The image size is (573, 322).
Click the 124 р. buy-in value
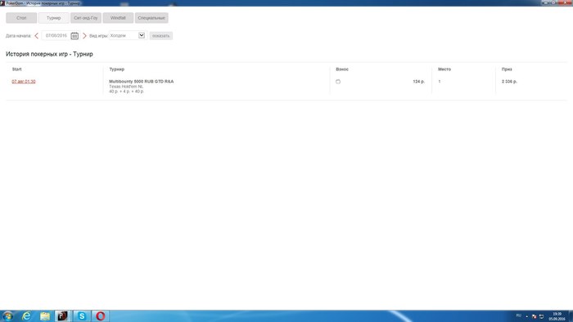pyautogui.click(x=419, y=82)
